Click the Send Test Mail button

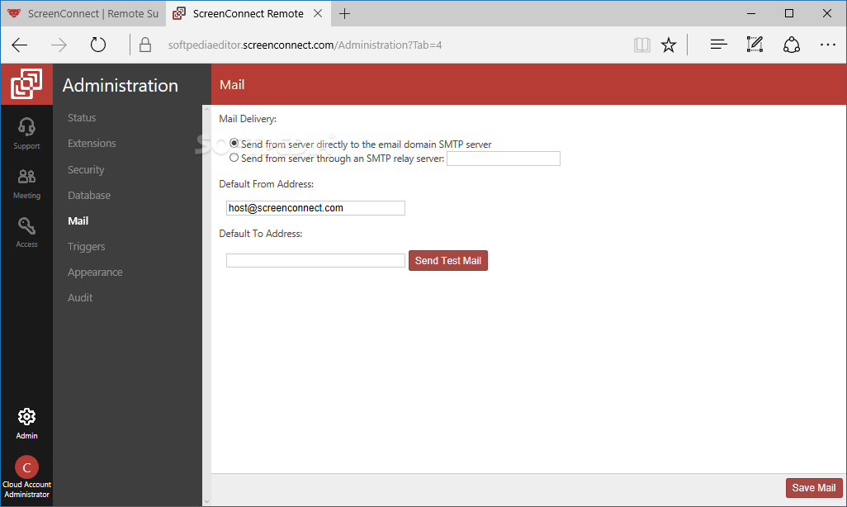(447, 261)
